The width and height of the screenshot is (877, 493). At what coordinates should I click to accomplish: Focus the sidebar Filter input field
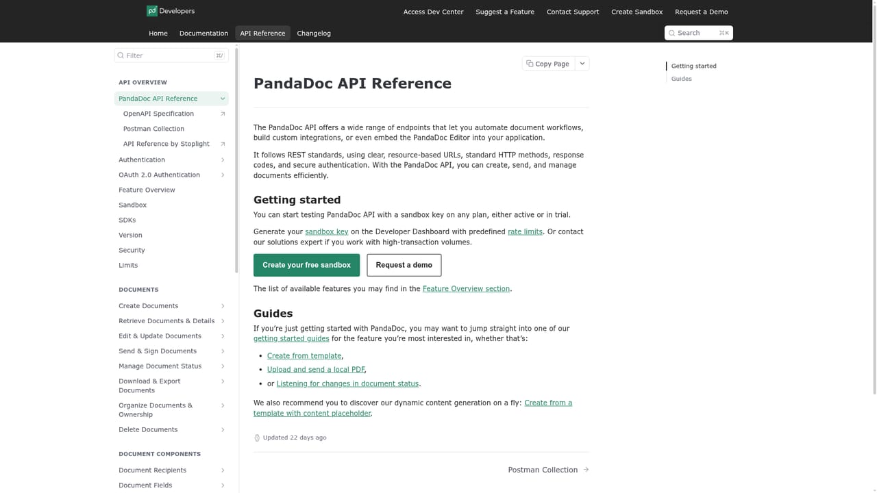pyautogui.click(x=171, y=55)
